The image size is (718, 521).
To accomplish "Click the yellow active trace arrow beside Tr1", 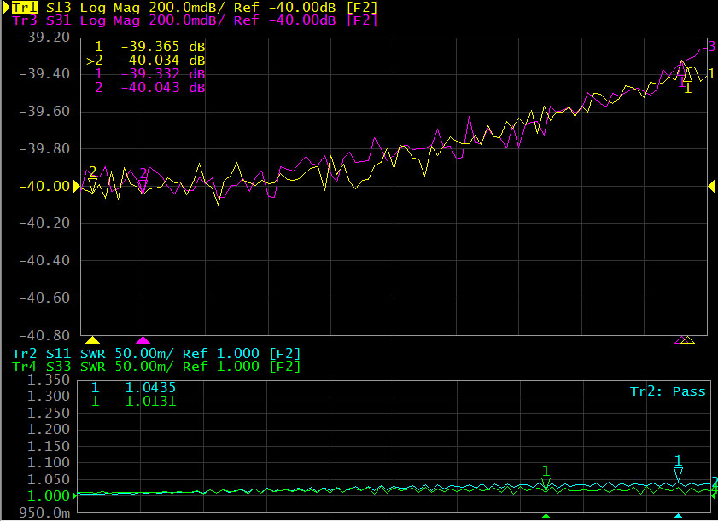I will 7,8.
